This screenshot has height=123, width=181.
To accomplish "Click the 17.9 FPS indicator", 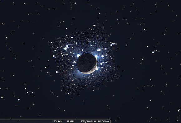I will click(x=71, y=121).
